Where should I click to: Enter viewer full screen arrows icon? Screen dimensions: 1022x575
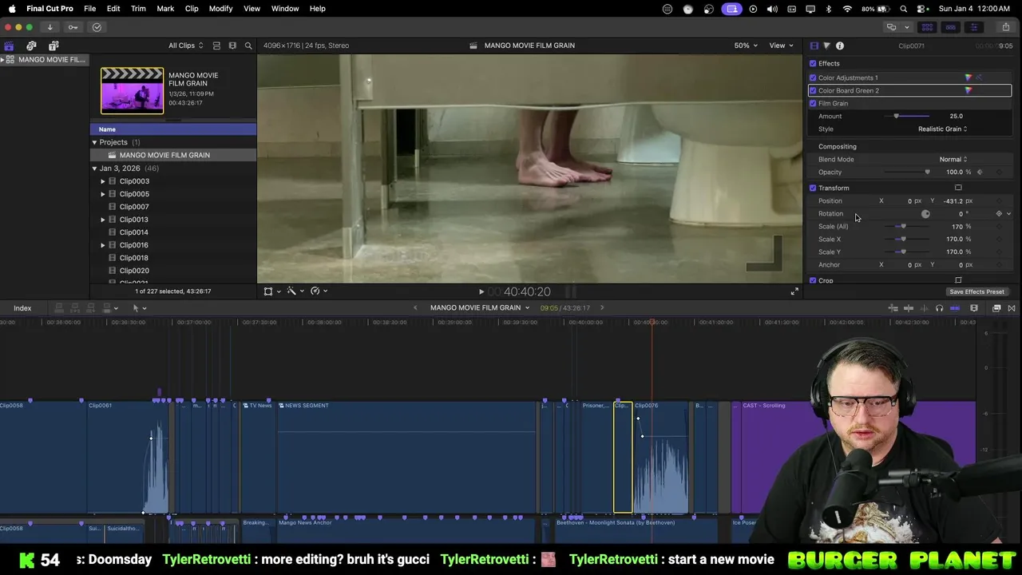[794, 291]
